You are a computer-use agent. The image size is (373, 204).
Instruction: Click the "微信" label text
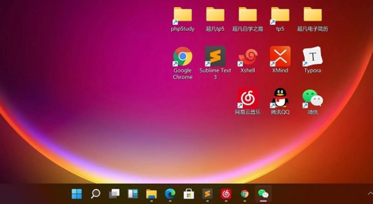(312, 112)
